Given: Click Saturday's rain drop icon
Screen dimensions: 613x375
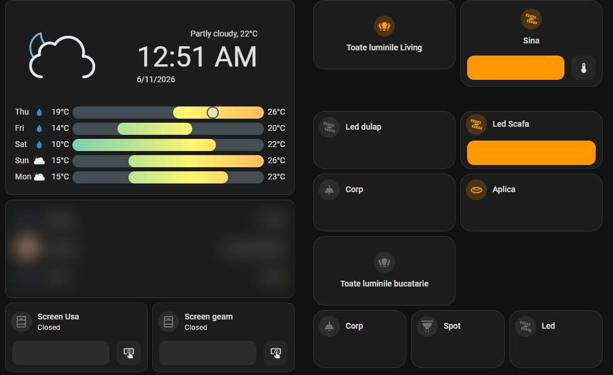Looking at the screenshot, I should (x=39, y=145).
